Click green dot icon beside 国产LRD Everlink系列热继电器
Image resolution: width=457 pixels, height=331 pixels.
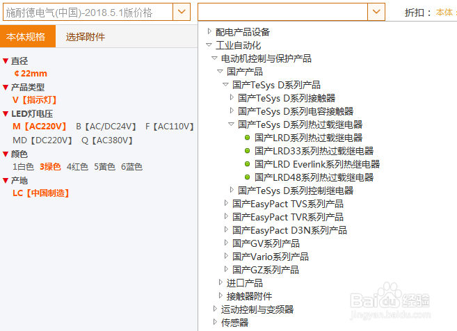tap(247, 164)
